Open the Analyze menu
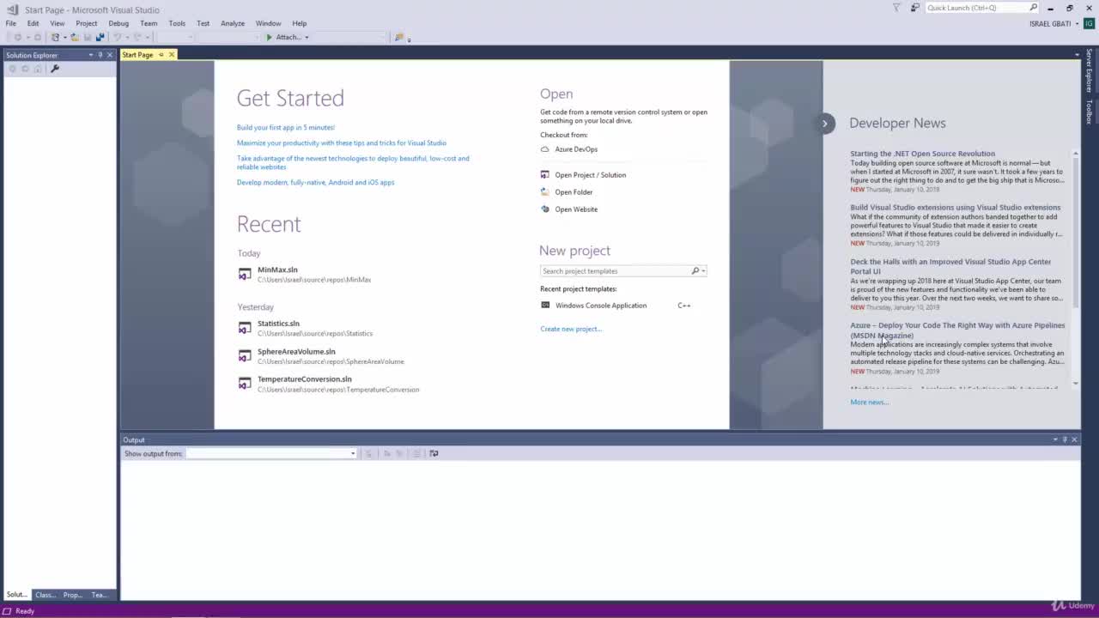 233,23
